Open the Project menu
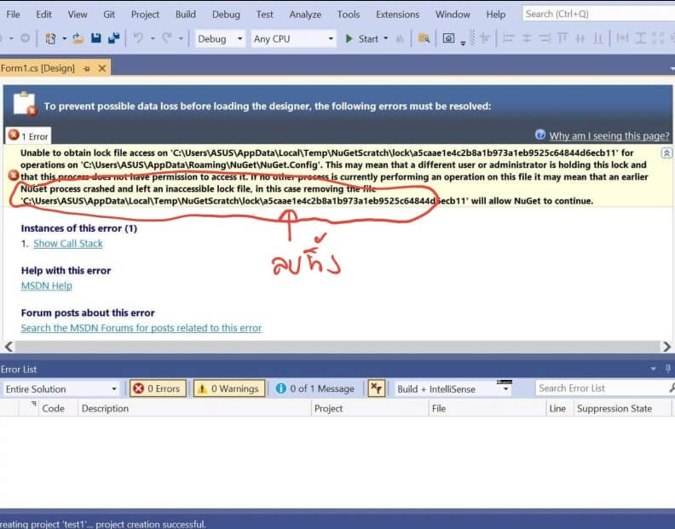The image size is (675, 529). 145,14
